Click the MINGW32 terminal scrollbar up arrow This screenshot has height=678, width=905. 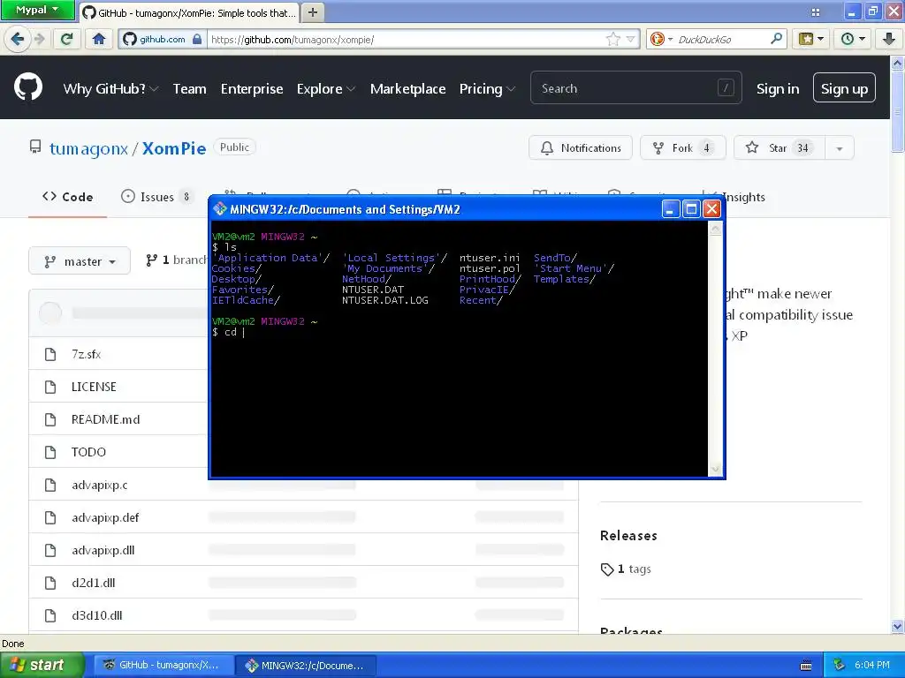[715, 230]
